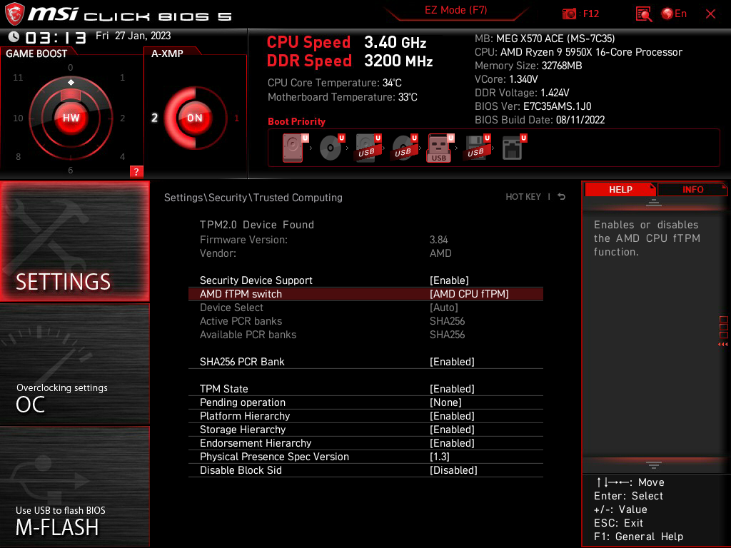Change the Security Device Support value
The width and height of the screenshot is (731, 548).
[x=449, y=280]
